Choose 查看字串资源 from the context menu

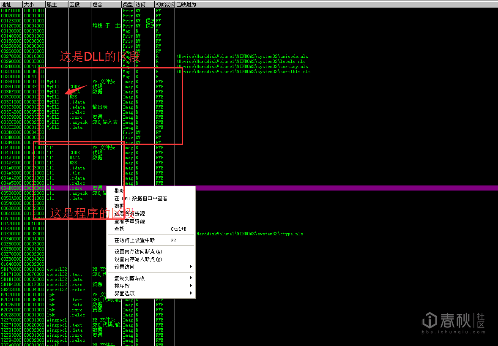151,221
